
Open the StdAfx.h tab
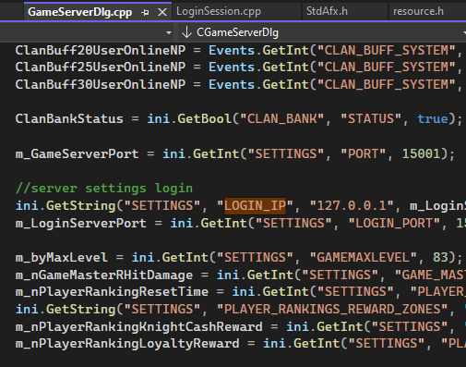pyautogui.click(x=327, y=11)
